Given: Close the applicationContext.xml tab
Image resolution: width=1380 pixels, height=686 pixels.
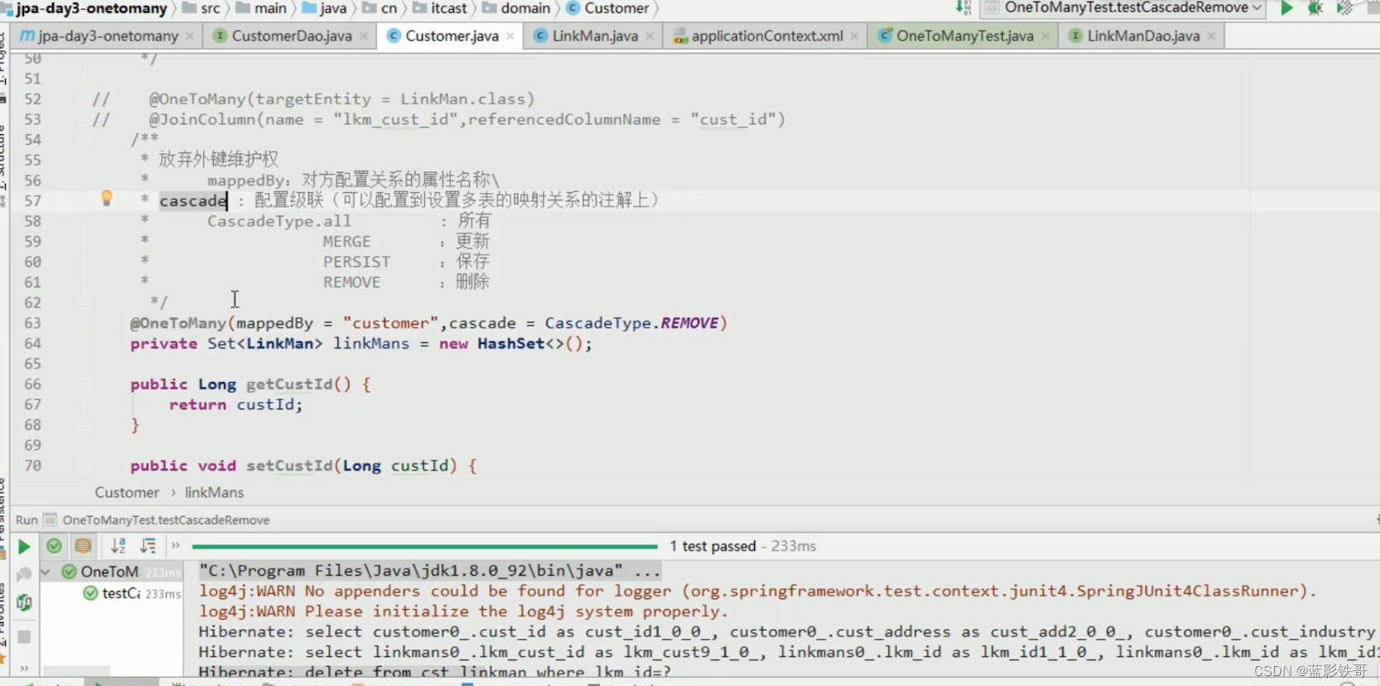Looking at the screenshot, I should [855, 36].
